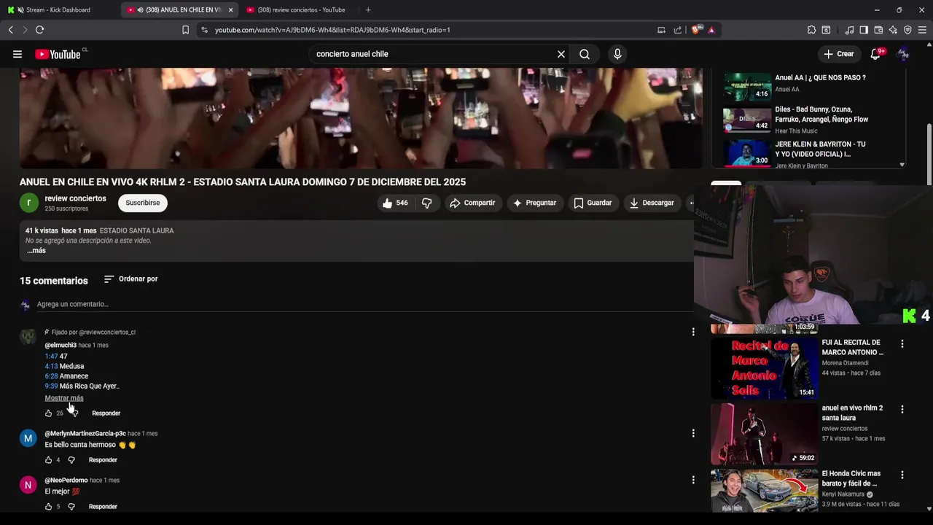This screenshot has width=933, height=525.
Task: Collapse the playlist panel arrow
Action: click(x=902, y=165)
